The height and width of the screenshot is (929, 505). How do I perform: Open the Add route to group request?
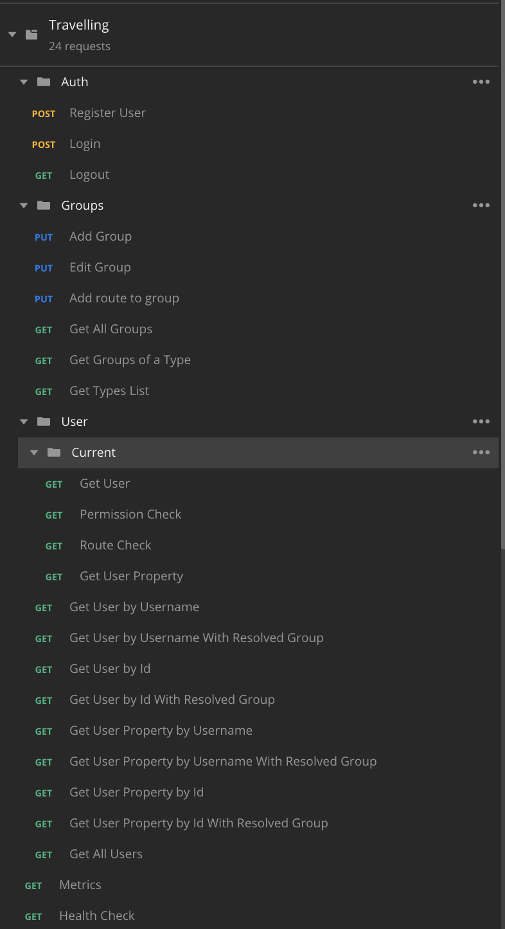[124, 298]
